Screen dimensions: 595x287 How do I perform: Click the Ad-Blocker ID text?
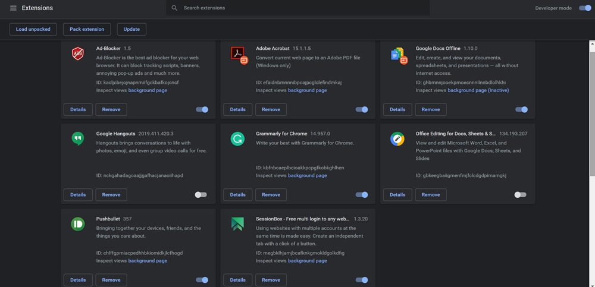click(137, 83)
